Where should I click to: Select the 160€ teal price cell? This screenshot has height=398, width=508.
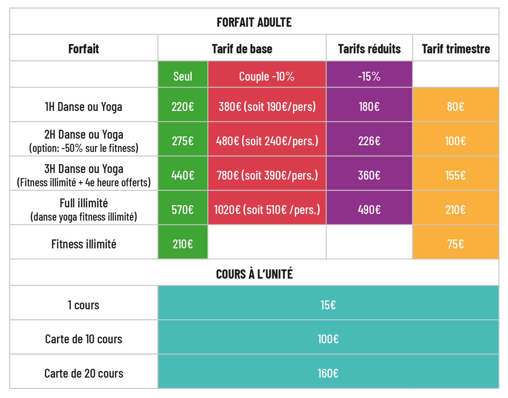pyautogui.click(x=328, y=373)
